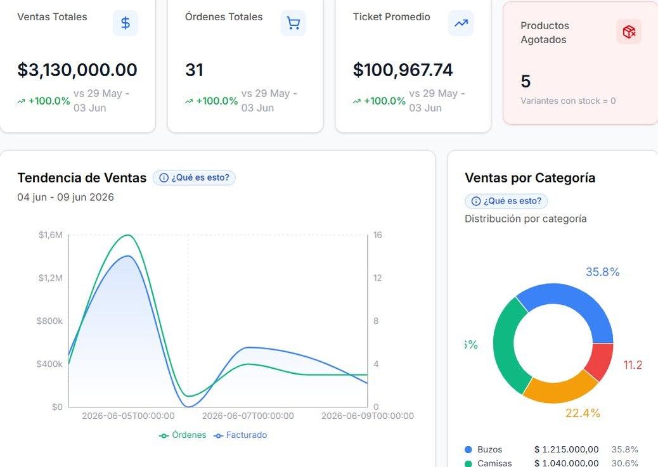
Task: Click the 35.8% label above the donut
Action: click(x=603, y=272)
